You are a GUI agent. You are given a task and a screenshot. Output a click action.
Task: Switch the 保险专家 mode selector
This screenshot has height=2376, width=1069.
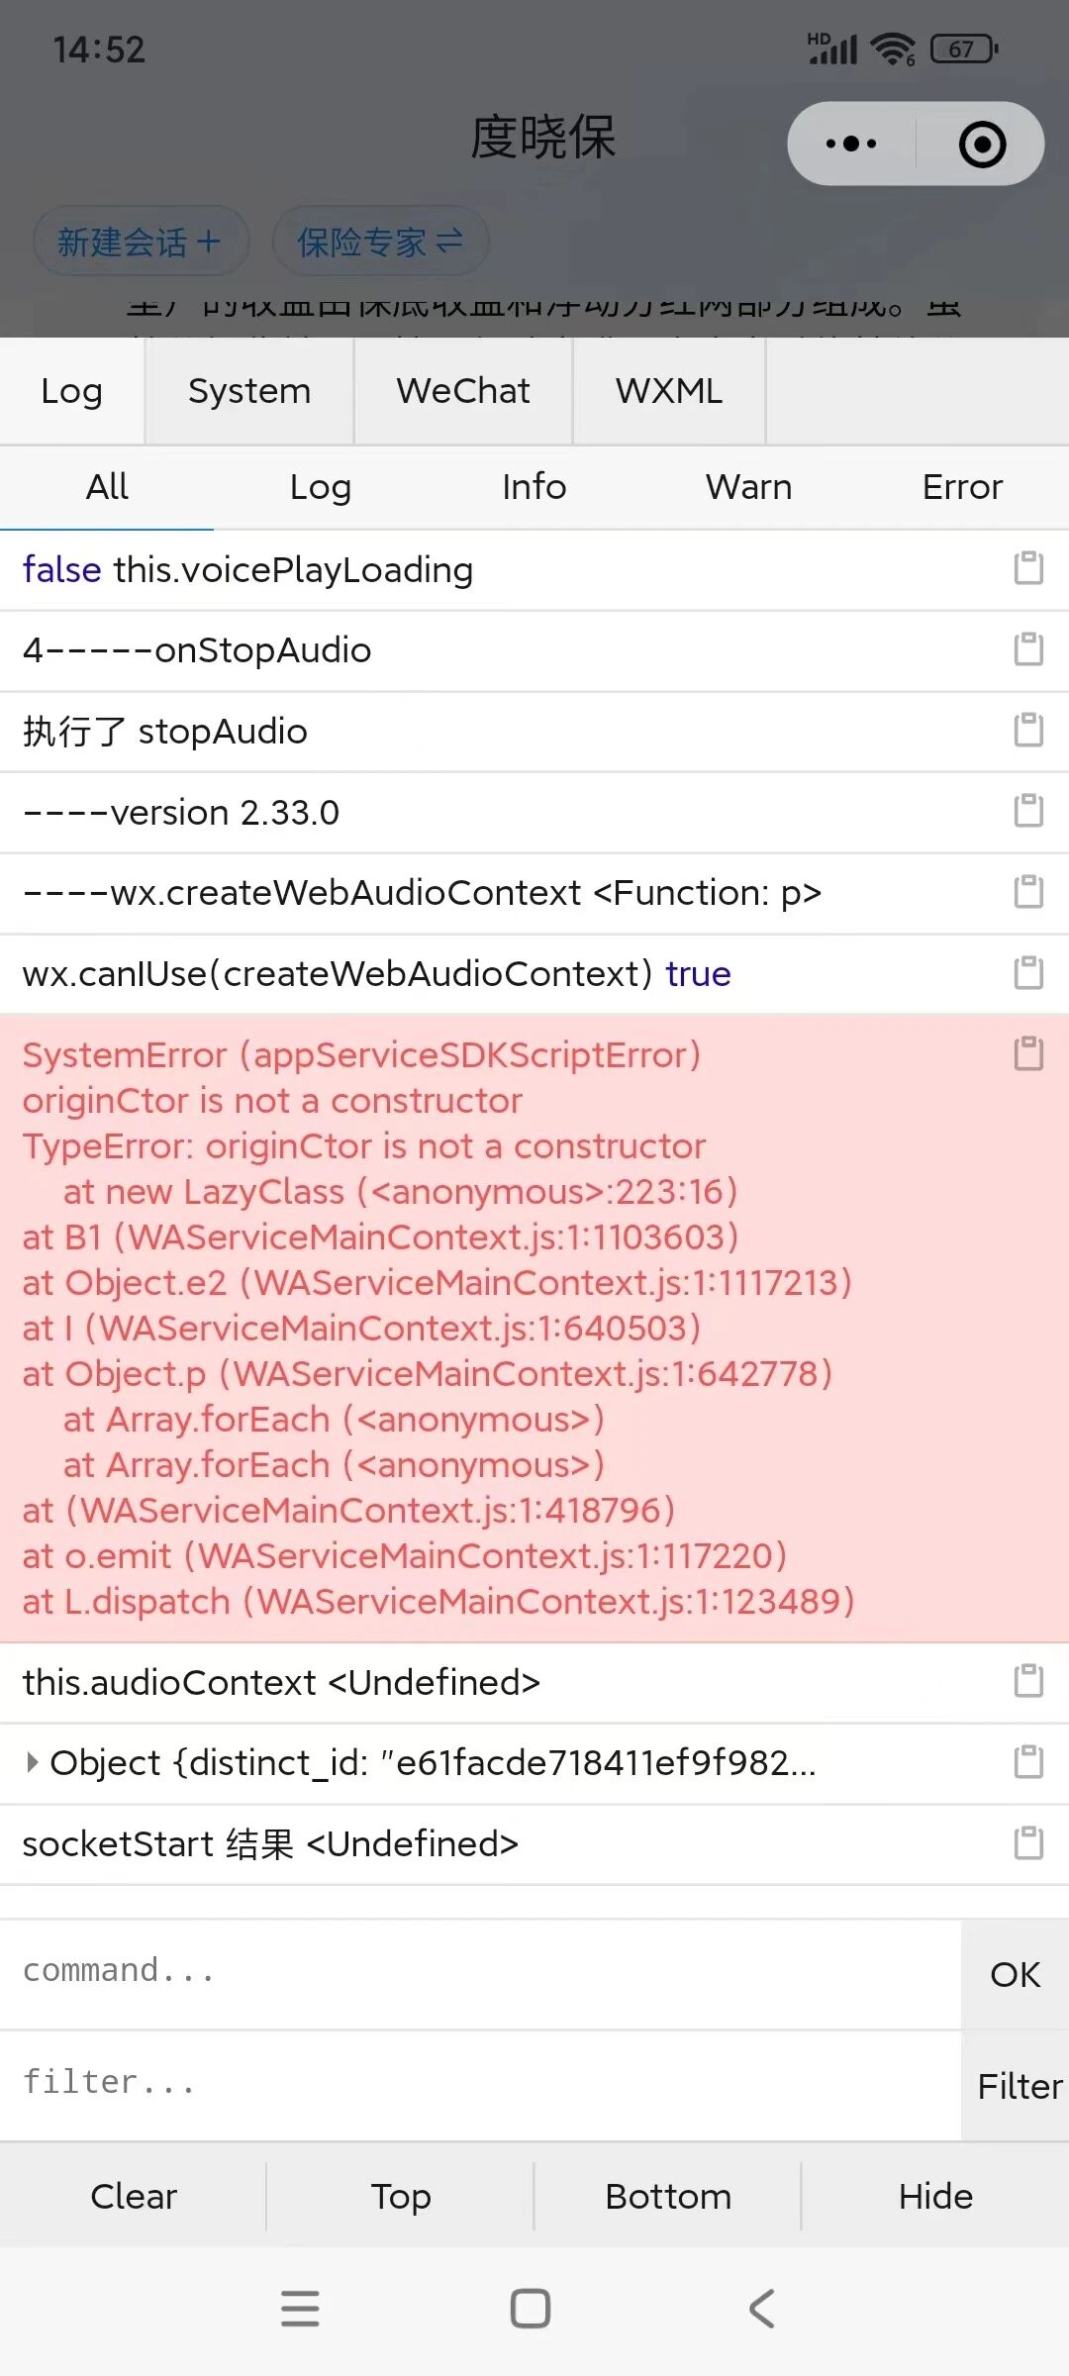(381, 241)
